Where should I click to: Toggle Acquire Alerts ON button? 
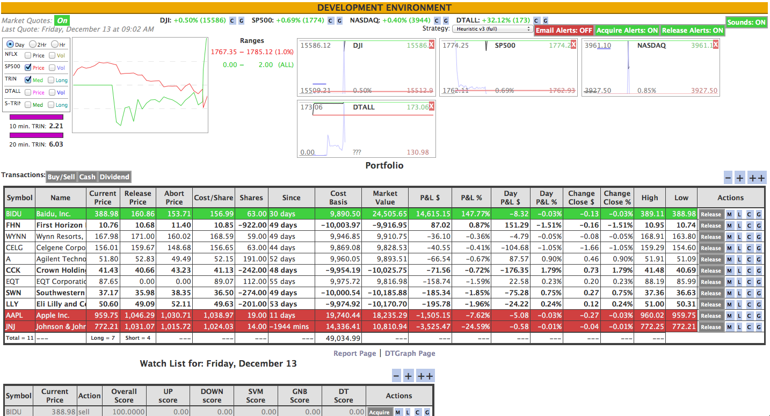(627, 31)
